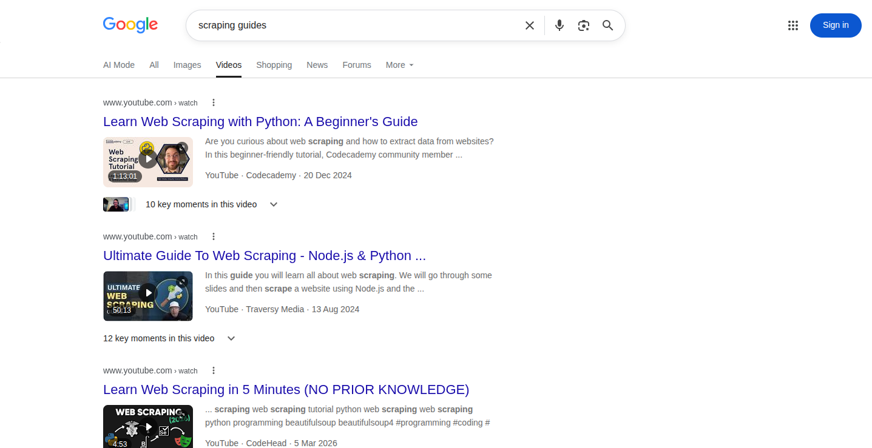Viewport: 872px width, 448px height.
Task: Play the Web Scraping Tutorial video thumbnail
Action: tap(148, 162)
